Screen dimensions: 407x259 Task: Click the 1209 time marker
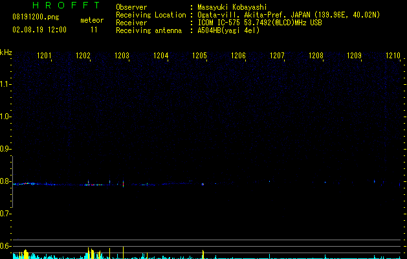(355, 55)
